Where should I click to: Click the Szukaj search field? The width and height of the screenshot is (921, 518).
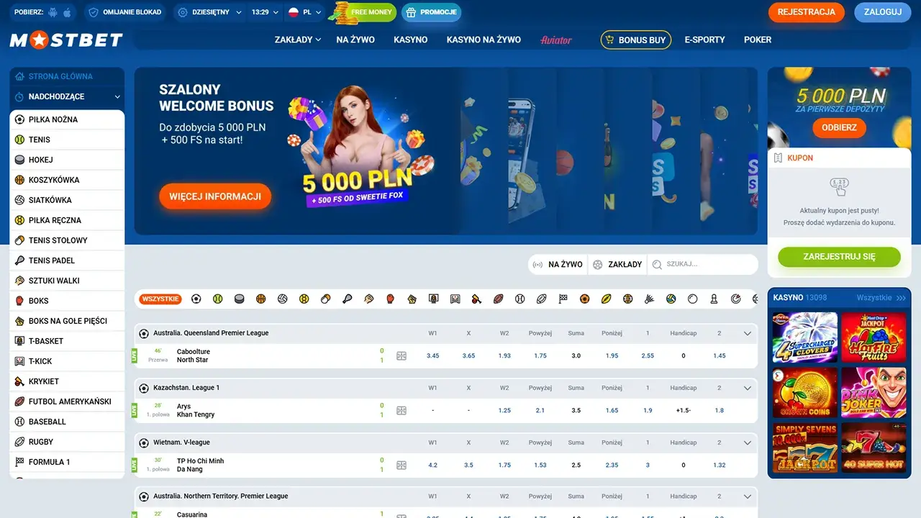click(x=703, y=265)
